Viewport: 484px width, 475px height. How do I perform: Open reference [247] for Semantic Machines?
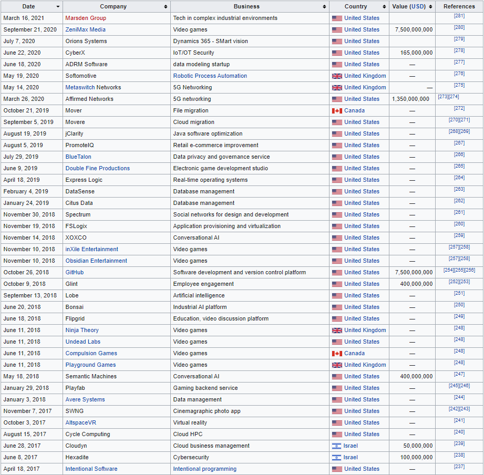click(459, 374)
